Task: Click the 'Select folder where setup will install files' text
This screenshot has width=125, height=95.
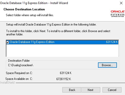Action: pos(30,15)
